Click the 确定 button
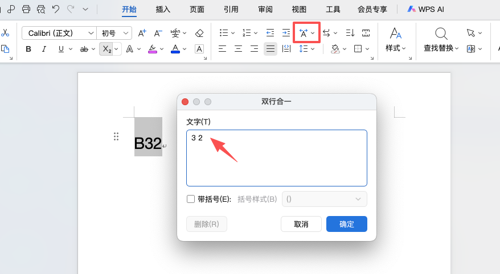The height and width of the screenshot is (274, 500). click(x=347, y=224)
